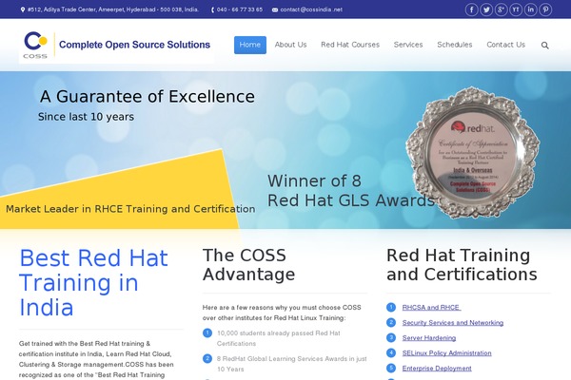Click number 2 bullet beside Security Services
Image resolution: width=571 pixels, height=380 pixels.
click(x=391, y=323)
